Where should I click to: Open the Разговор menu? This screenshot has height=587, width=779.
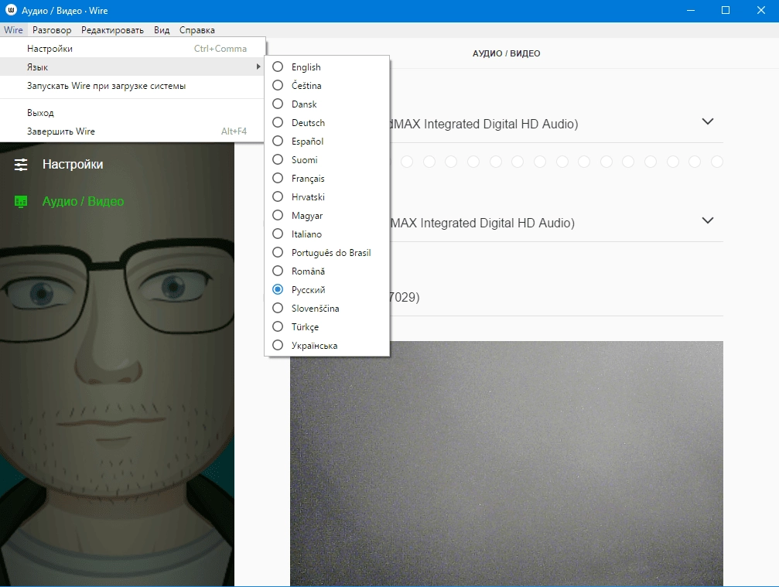[x=52, y=30]
